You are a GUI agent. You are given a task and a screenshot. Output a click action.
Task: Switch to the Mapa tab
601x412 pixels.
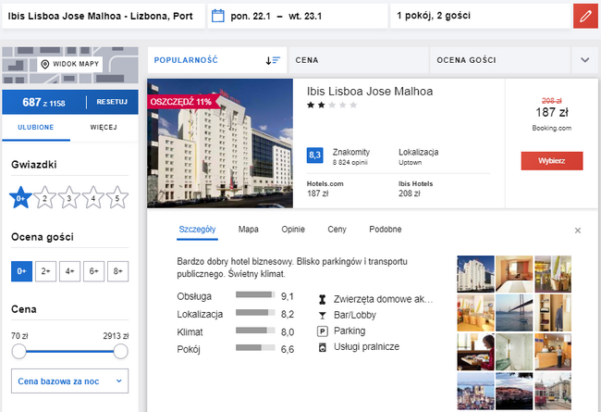click(249, 230)
